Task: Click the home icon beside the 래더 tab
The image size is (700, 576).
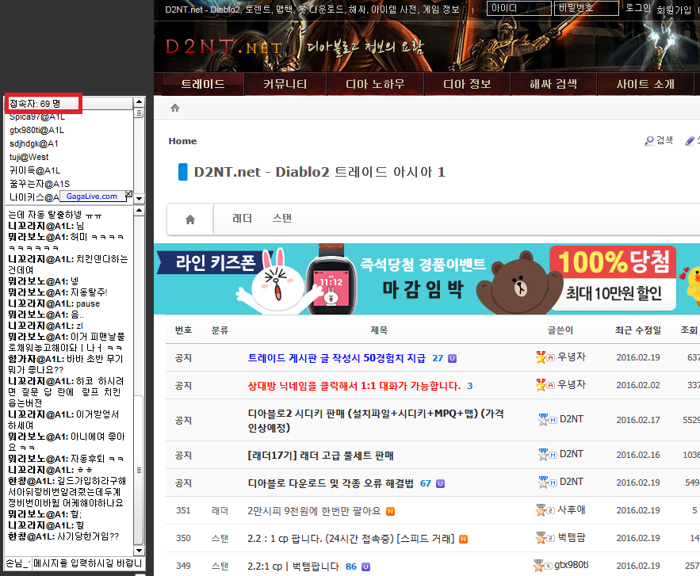Action: [x=190, y=219]
